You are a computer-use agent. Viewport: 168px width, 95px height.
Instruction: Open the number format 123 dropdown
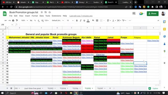[46, 21]
